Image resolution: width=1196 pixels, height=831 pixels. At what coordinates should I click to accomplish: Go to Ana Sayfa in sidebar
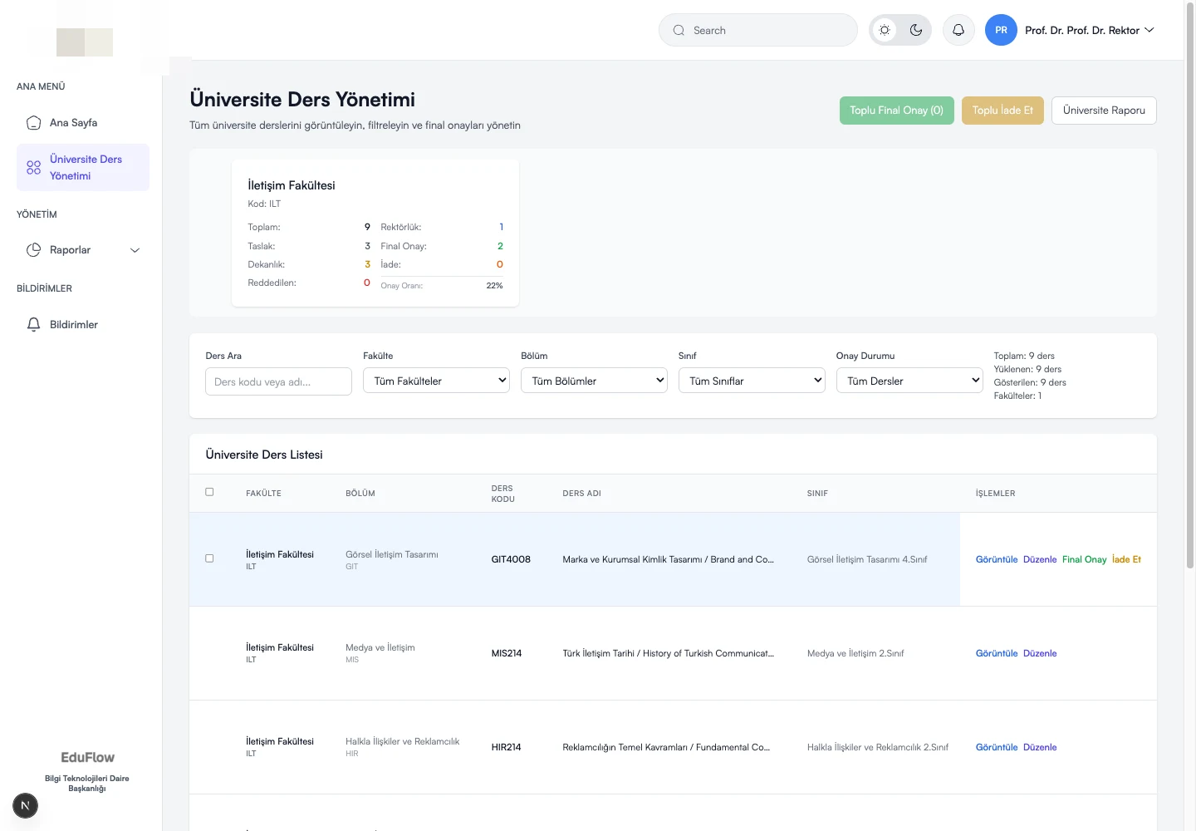[x=83, y=123]
